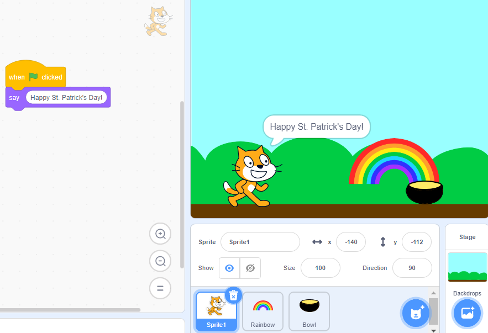Select the Bowl sprite
Image resolution: width=488 pixels, height=333 pixels.
click(309, 311)
